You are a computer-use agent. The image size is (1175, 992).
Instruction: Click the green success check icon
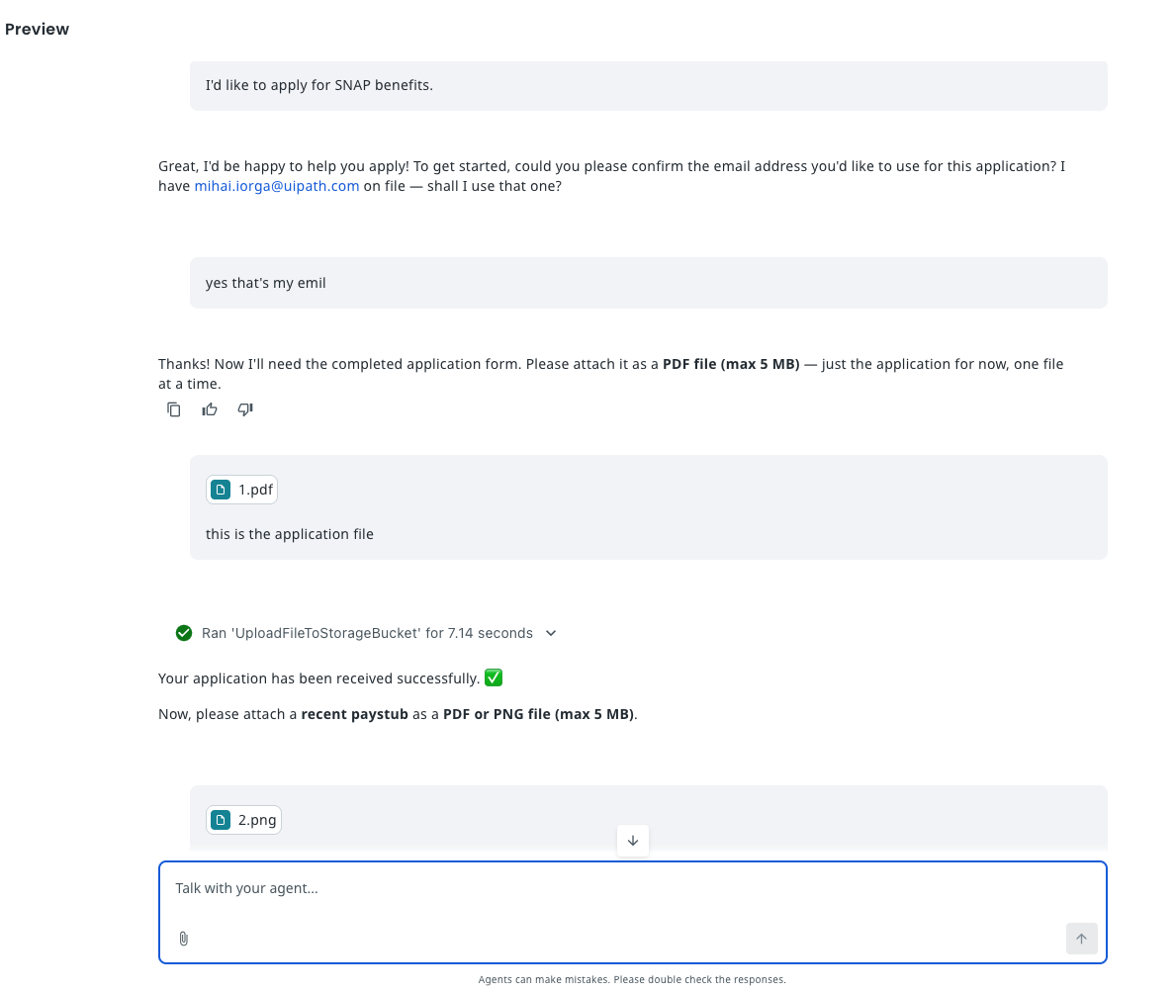[184, 633]
